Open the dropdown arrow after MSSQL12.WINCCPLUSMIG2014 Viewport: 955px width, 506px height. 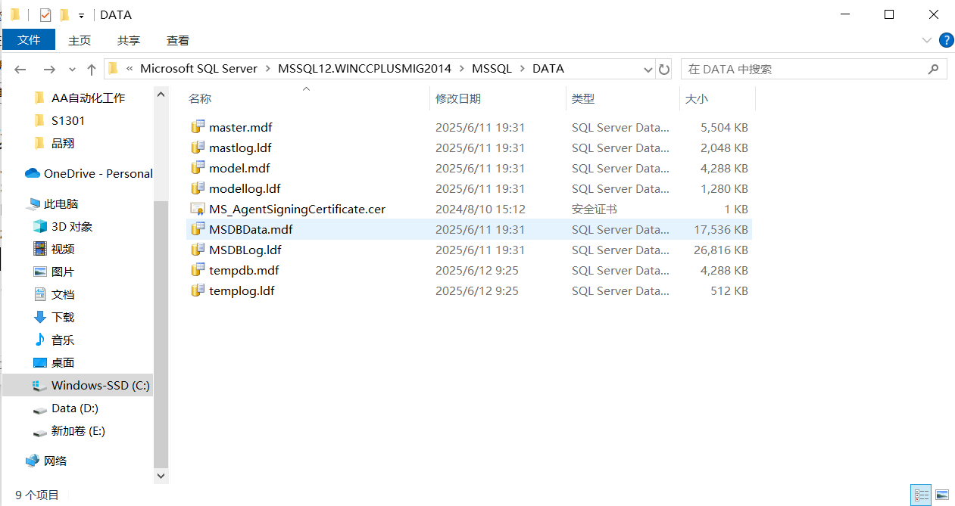(x=461, y=69)
